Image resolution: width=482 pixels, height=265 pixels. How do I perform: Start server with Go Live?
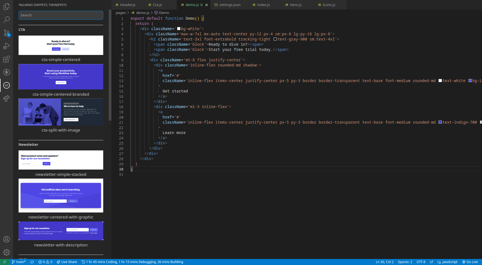pyautogui.click(x=470, y=262)
